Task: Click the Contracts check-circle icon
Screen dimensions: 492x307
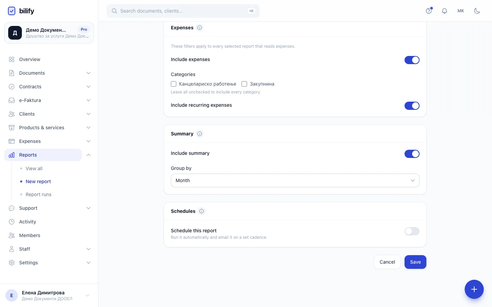Action: (12, 87)
